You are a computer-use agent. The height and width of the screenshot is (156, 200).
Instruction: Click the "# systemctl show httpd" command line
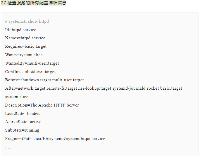click(27, 22)
